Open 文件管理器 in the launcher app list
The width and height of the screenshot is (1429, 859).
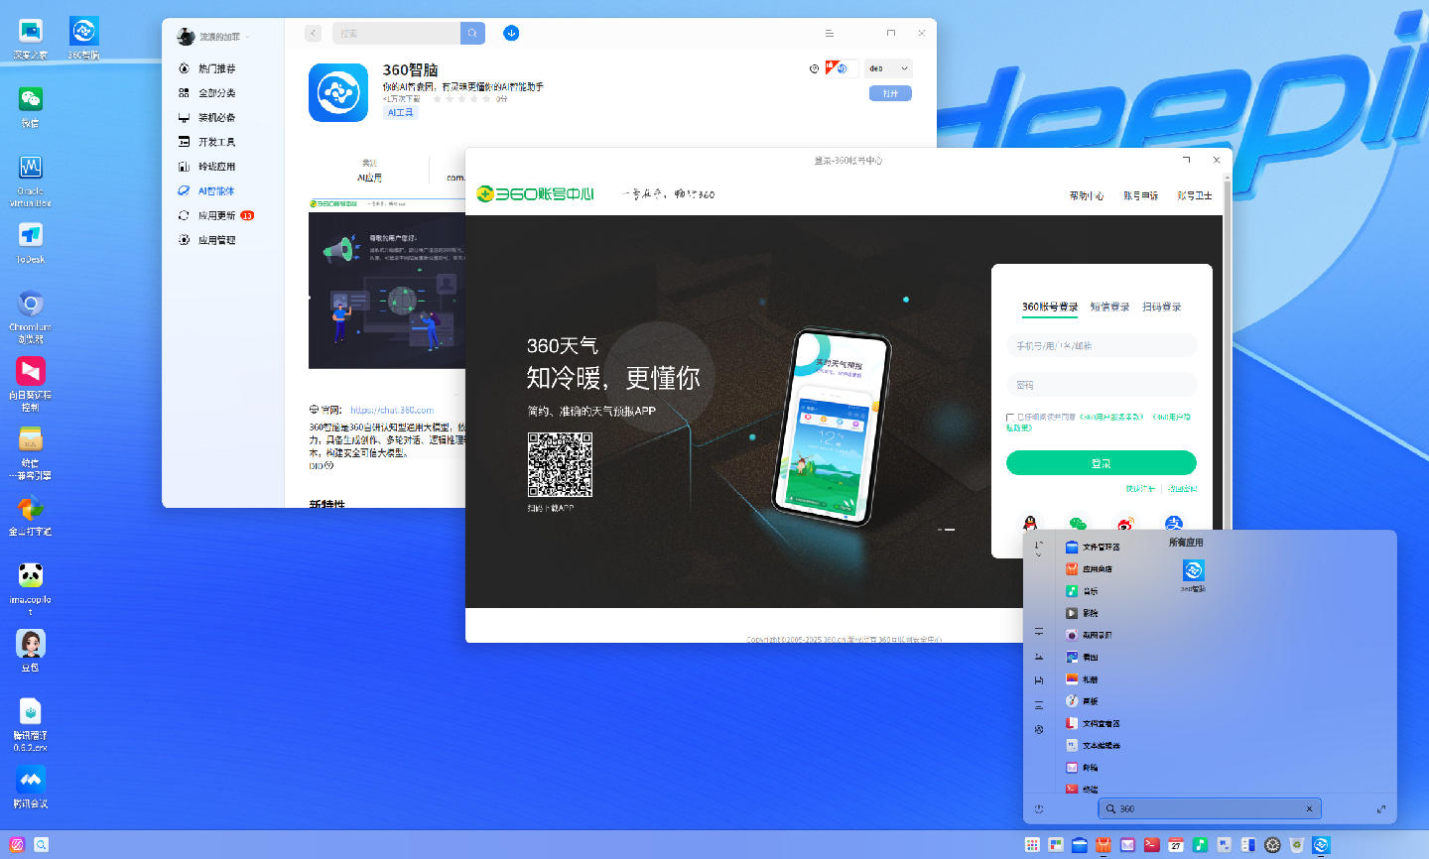[1093, 548]
